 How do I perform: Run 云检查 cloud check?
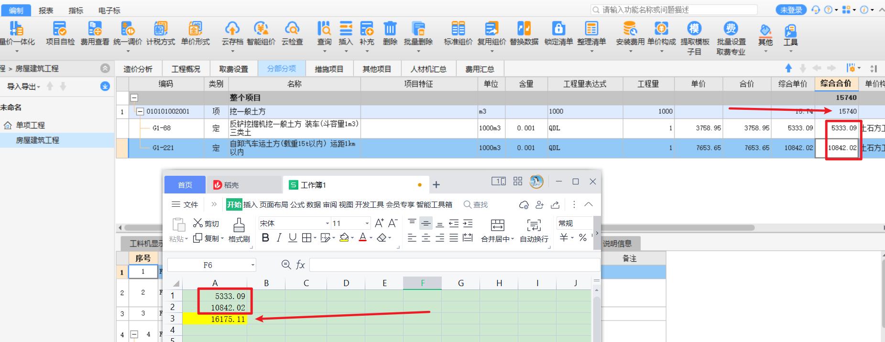(292, 33)
